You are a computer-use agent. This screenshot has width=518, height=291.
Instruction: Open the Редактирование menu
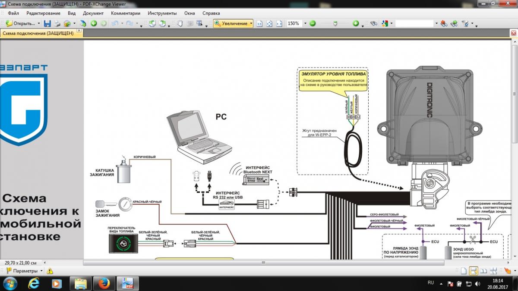coord(43,13)
